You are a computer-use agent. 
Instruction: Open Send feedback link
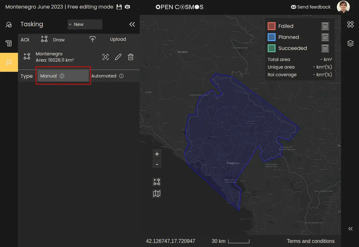311,7
